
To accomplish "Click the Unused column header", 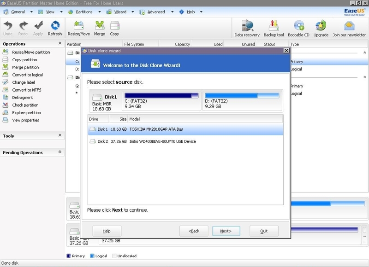I will [x=240, y=44].
